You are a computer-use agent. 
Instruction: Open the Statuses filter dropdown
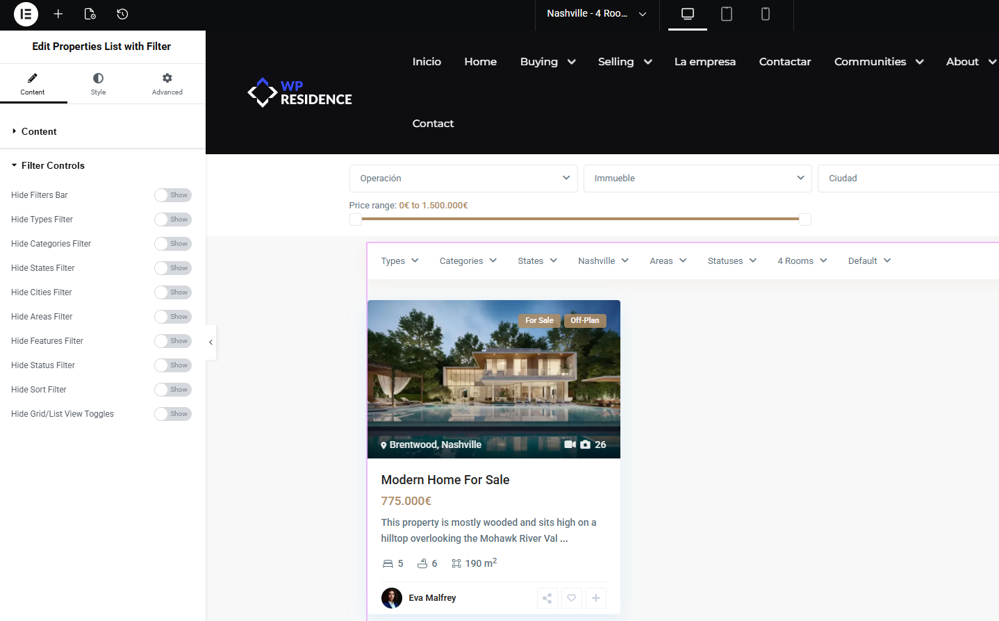pos(732,261)
